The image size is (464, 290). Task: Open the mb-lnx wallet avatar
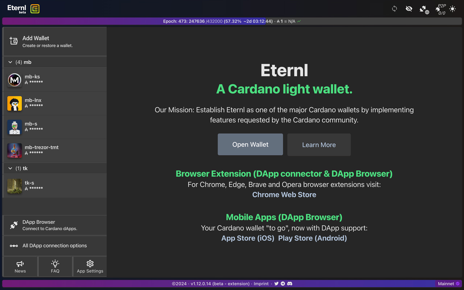tap(14, 103)
